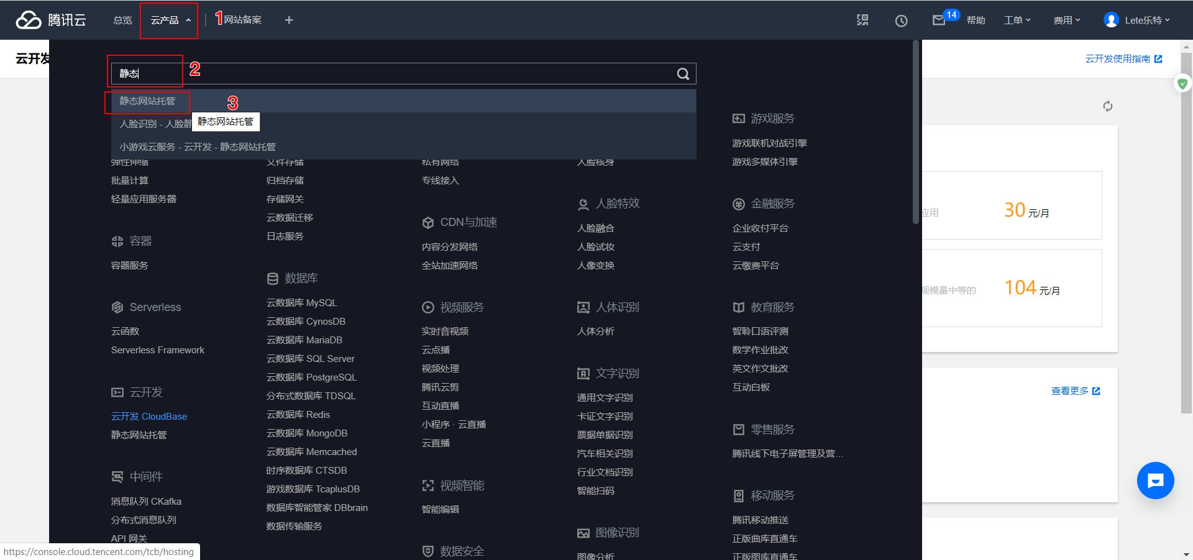Image resolution: width=1193 pixels, height=560 pixels.
Task: Open the clock history icon
Action: 901,20
